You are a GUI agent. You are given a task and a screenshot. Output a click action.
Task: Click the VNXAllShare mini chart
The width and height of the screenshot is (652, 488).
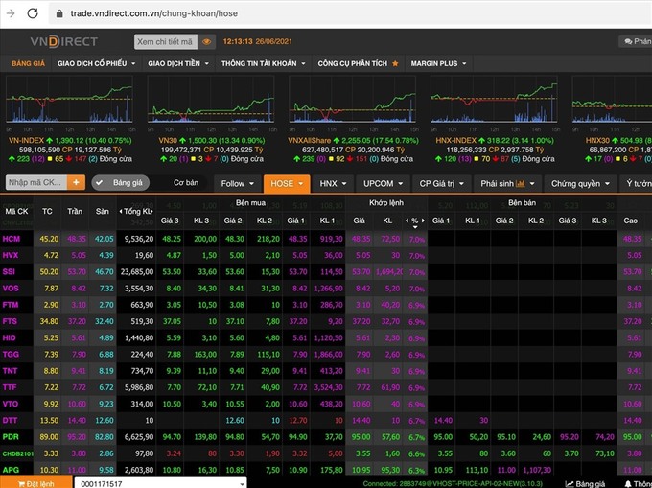pyautogui.click(x=352, y=100)
